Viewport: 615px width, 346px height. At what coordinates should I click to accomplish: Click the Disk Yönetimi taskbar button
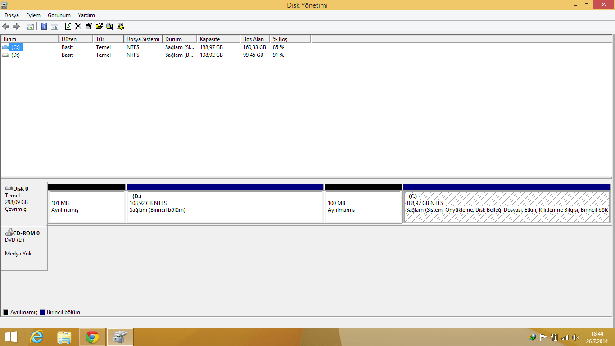[x=120, y=337]
